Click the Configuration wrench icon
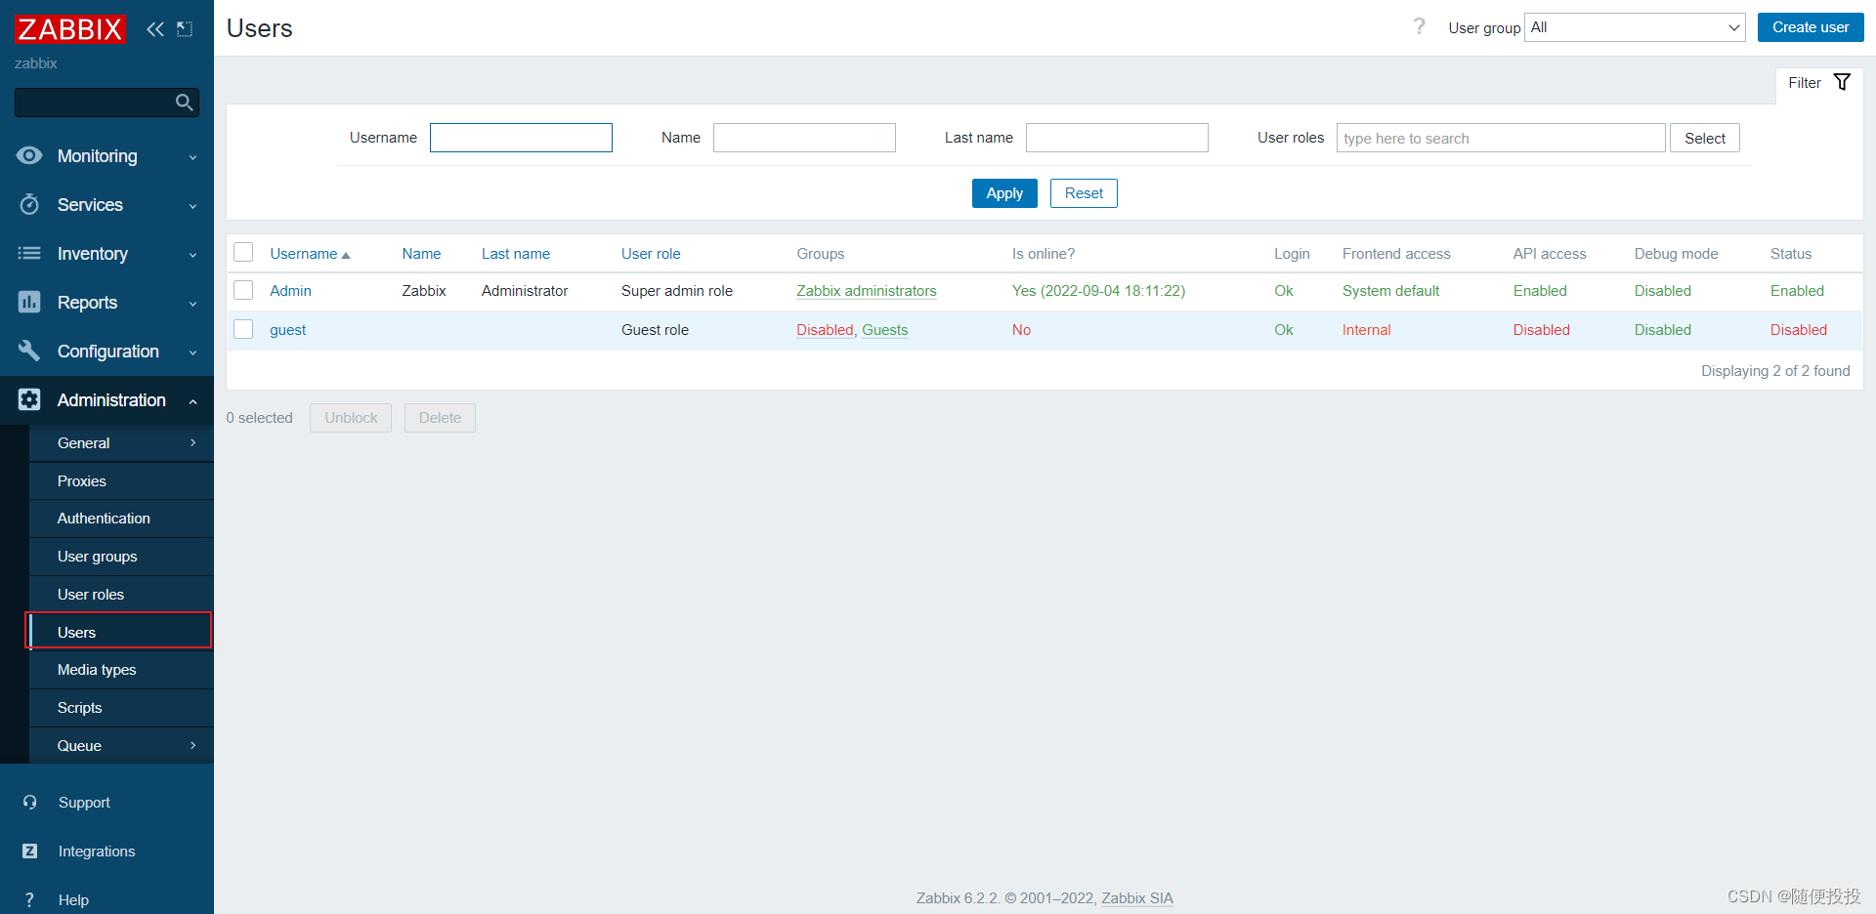Image resolution: width=1876 pixels, height=914 pixels. (x=29, y=351)
